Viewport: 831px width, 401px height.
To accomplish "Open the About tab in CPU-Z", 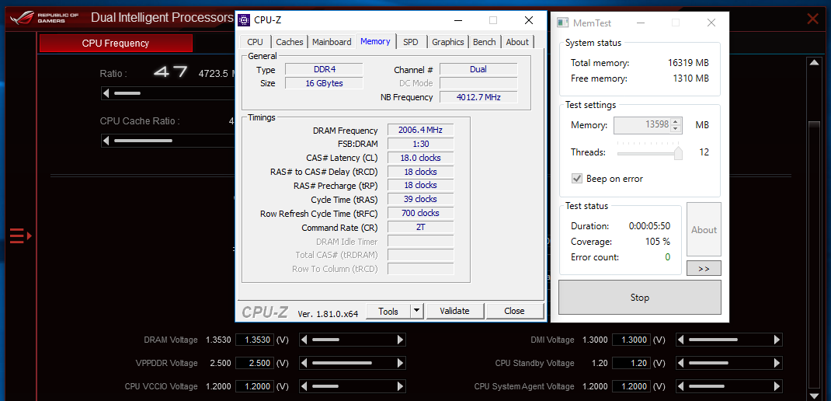I will pos(517,42).
